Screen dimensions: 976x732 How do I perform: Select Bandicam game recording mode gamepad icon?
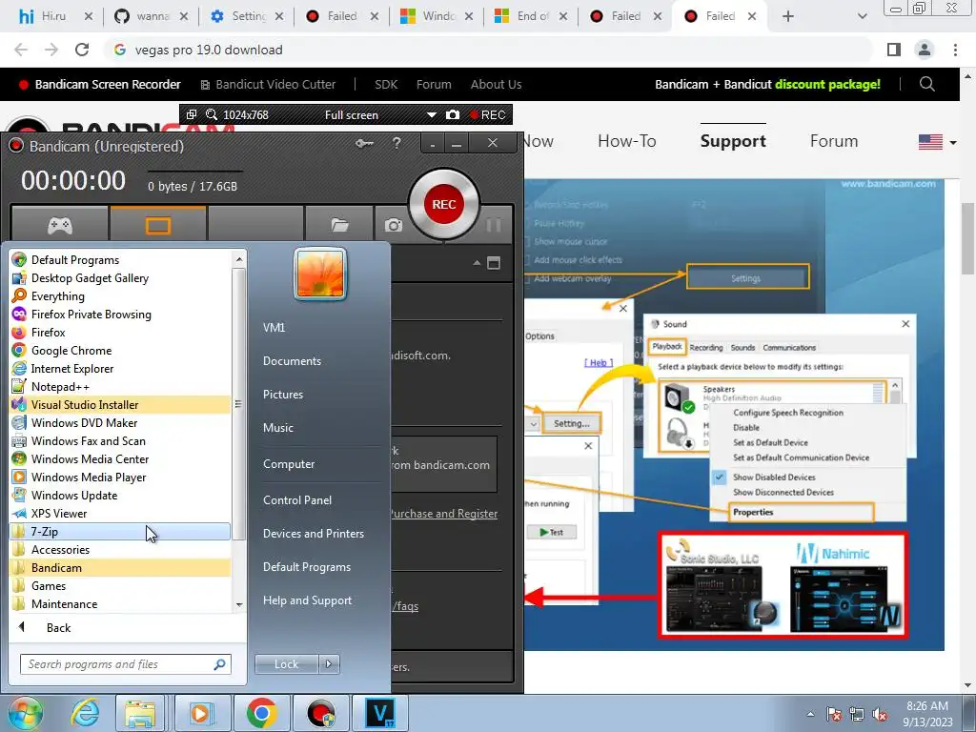pos(60,225)
